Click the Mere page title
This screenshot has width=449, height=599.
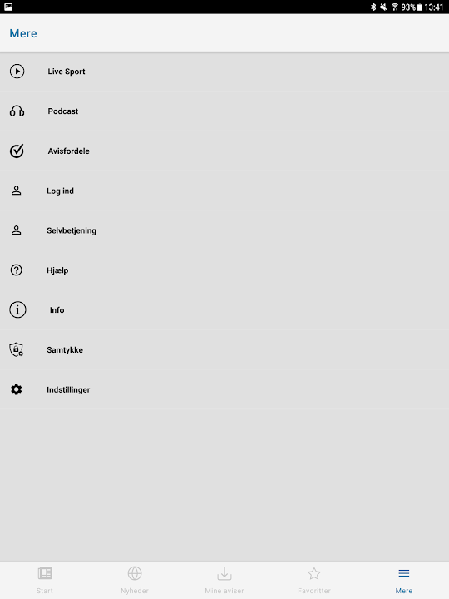[23, 33]
